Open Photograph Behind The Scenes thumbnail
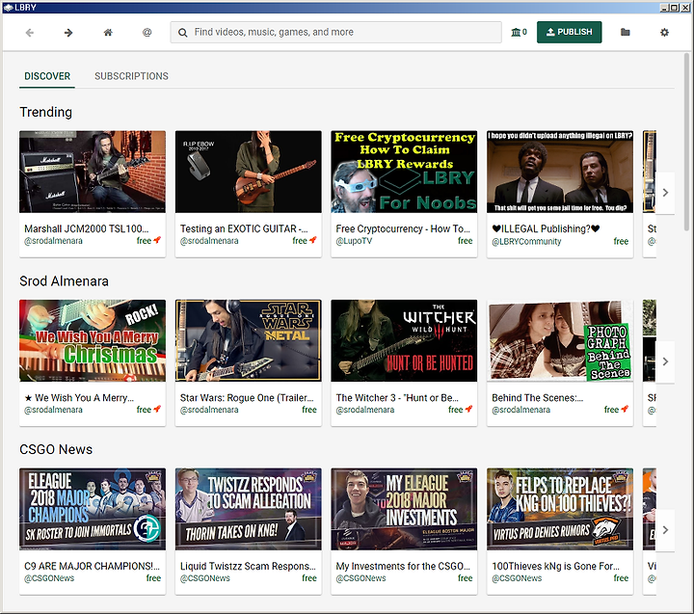This screenshot has height=614, width=694. [560, 340]
